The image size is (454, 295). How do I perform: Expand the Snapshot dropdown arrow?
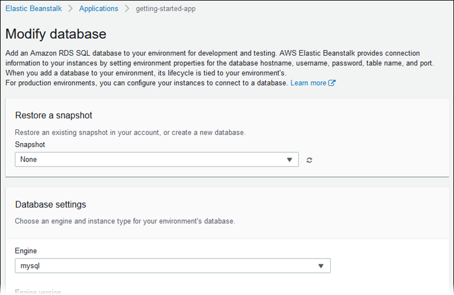(x=289, y=160)
